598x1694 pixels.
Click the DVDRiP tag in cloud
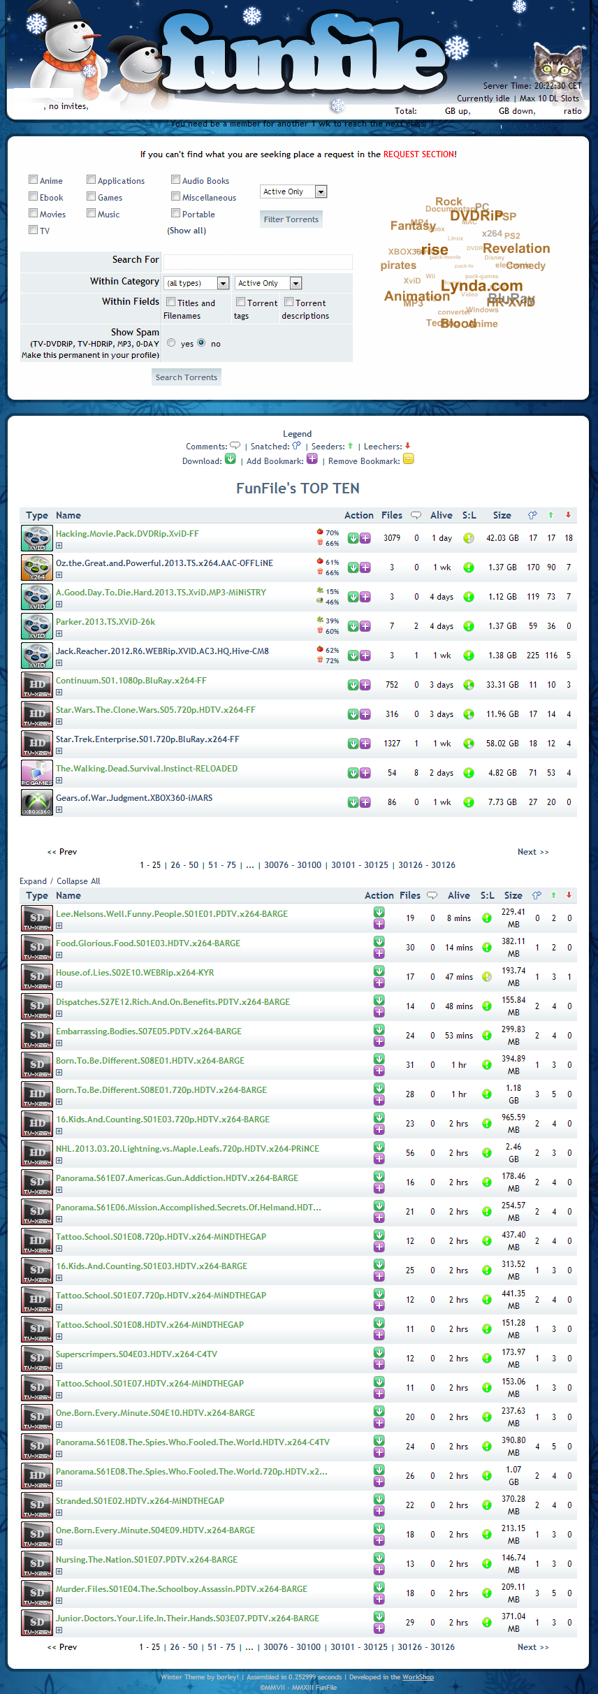tap(476, 216)
